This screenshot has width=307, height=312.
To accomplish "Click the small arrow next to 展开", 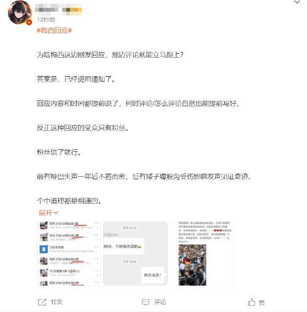I will tap(56, 213).
